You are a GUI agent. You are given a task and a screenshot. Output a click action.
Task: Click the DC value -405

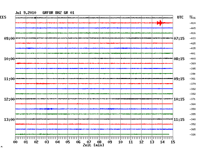coord(192,28)
